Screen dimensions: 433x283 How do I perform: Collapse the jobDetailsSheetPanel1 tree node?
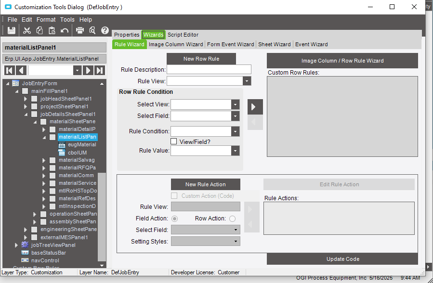click(x=26, y=114)
